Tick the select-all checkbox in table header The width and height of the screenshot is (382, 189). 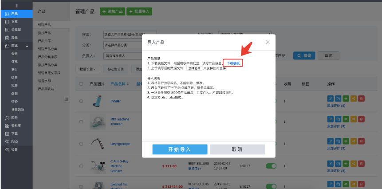coord(81,83)
